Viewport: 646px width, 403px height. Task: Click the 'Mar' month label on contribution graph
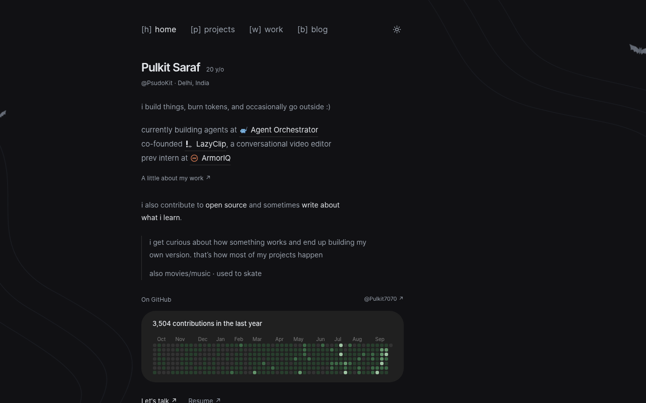257,339
